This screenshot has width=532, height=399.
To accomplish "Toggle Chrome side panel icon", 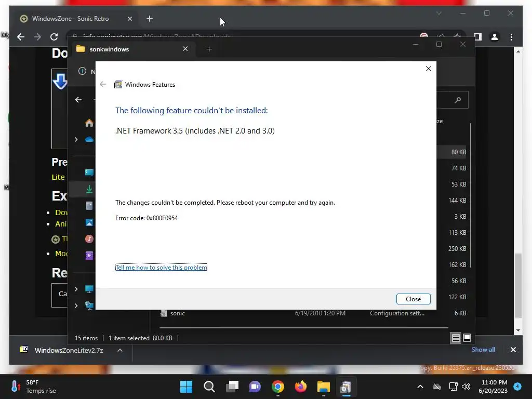I will [x=478, y=37].
